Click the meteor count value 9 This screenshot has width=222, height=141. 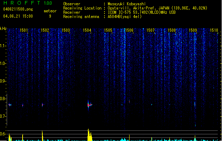(50, 16)
